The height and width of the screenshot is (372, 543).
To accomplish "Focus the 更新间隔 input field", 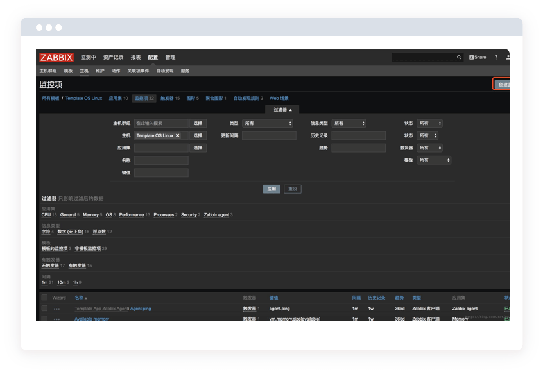I will (269, 135).
